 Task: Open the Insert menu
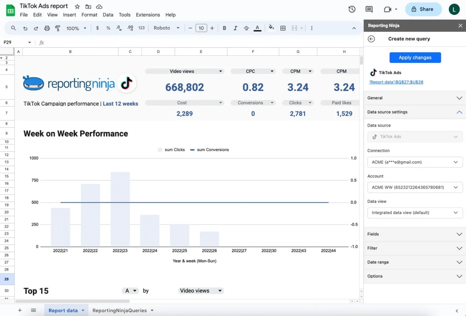pyautogui.click(x=69, y=15)
